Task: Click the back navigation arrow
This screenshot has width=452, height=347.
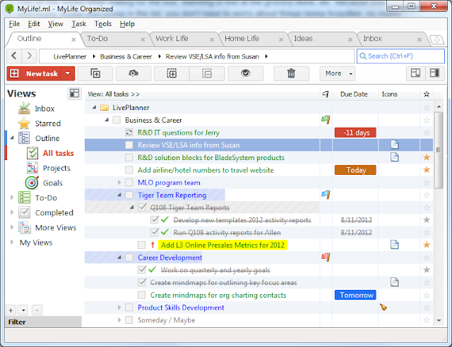Action: click(x=14, y=56)
